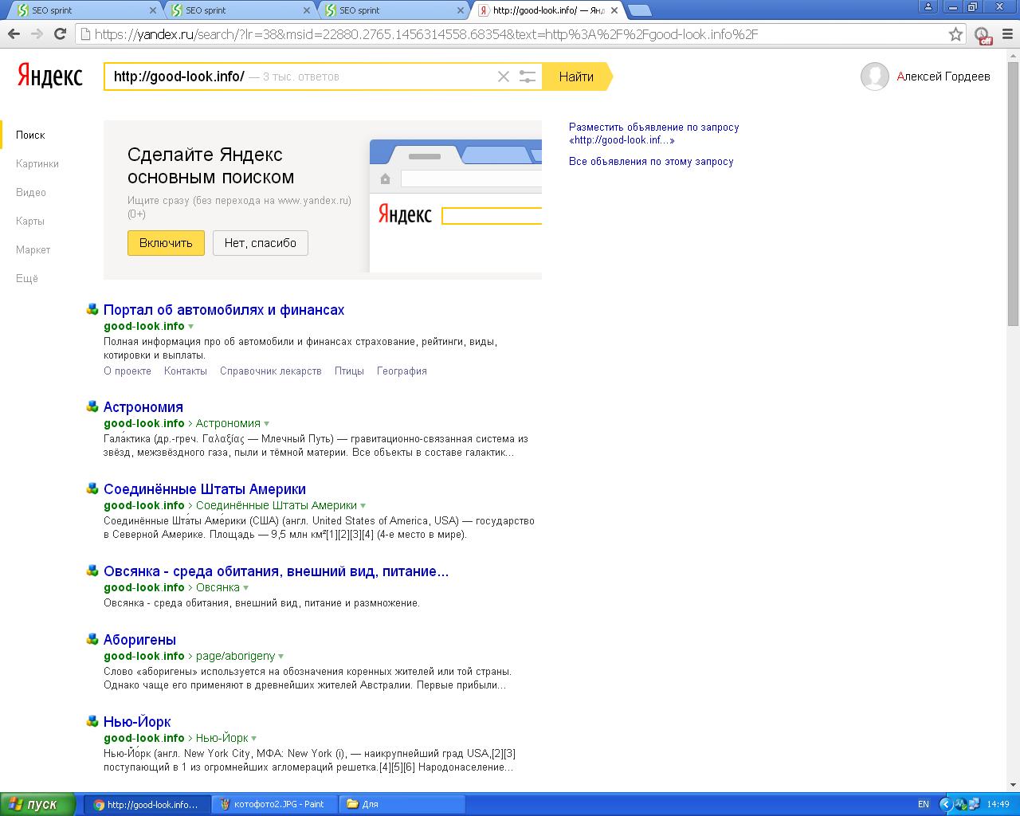
Task: Click the favicon next to Овсянка result
Action: [x=92, y=571]
